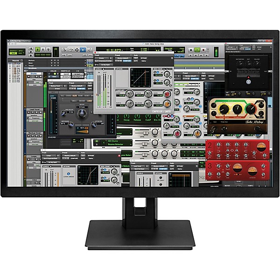Click the Lead Vocal track name
The width and height of the screenshot is (280, 280).
coord(35,109)
